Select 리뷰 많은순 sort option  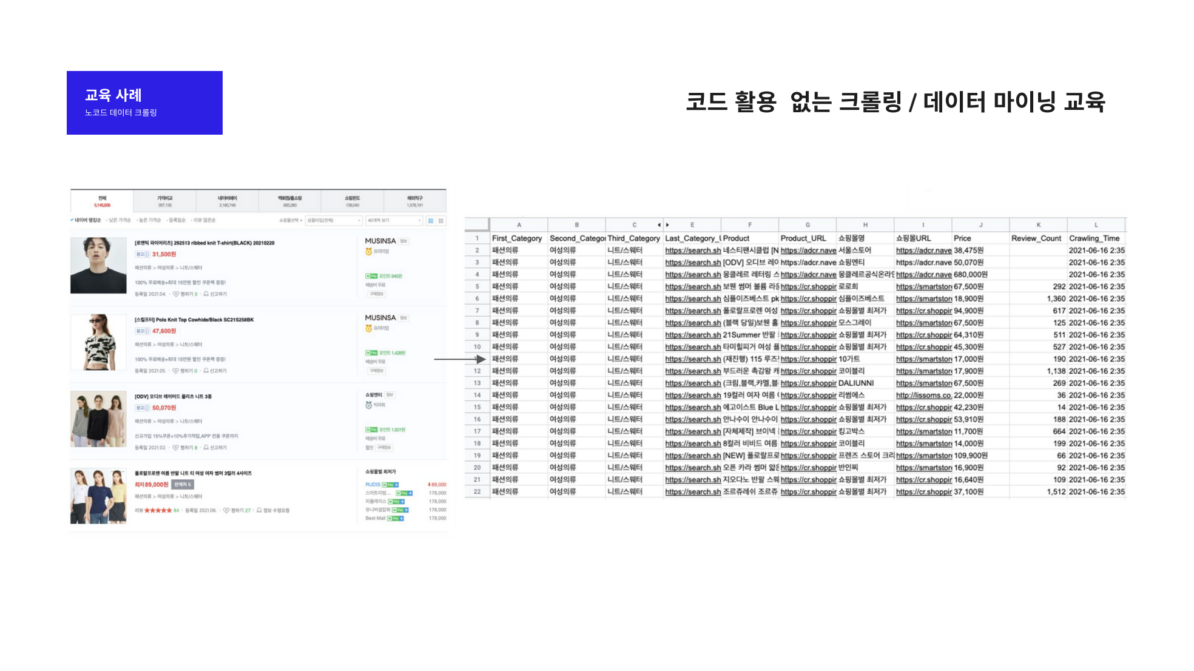point(203,220)
